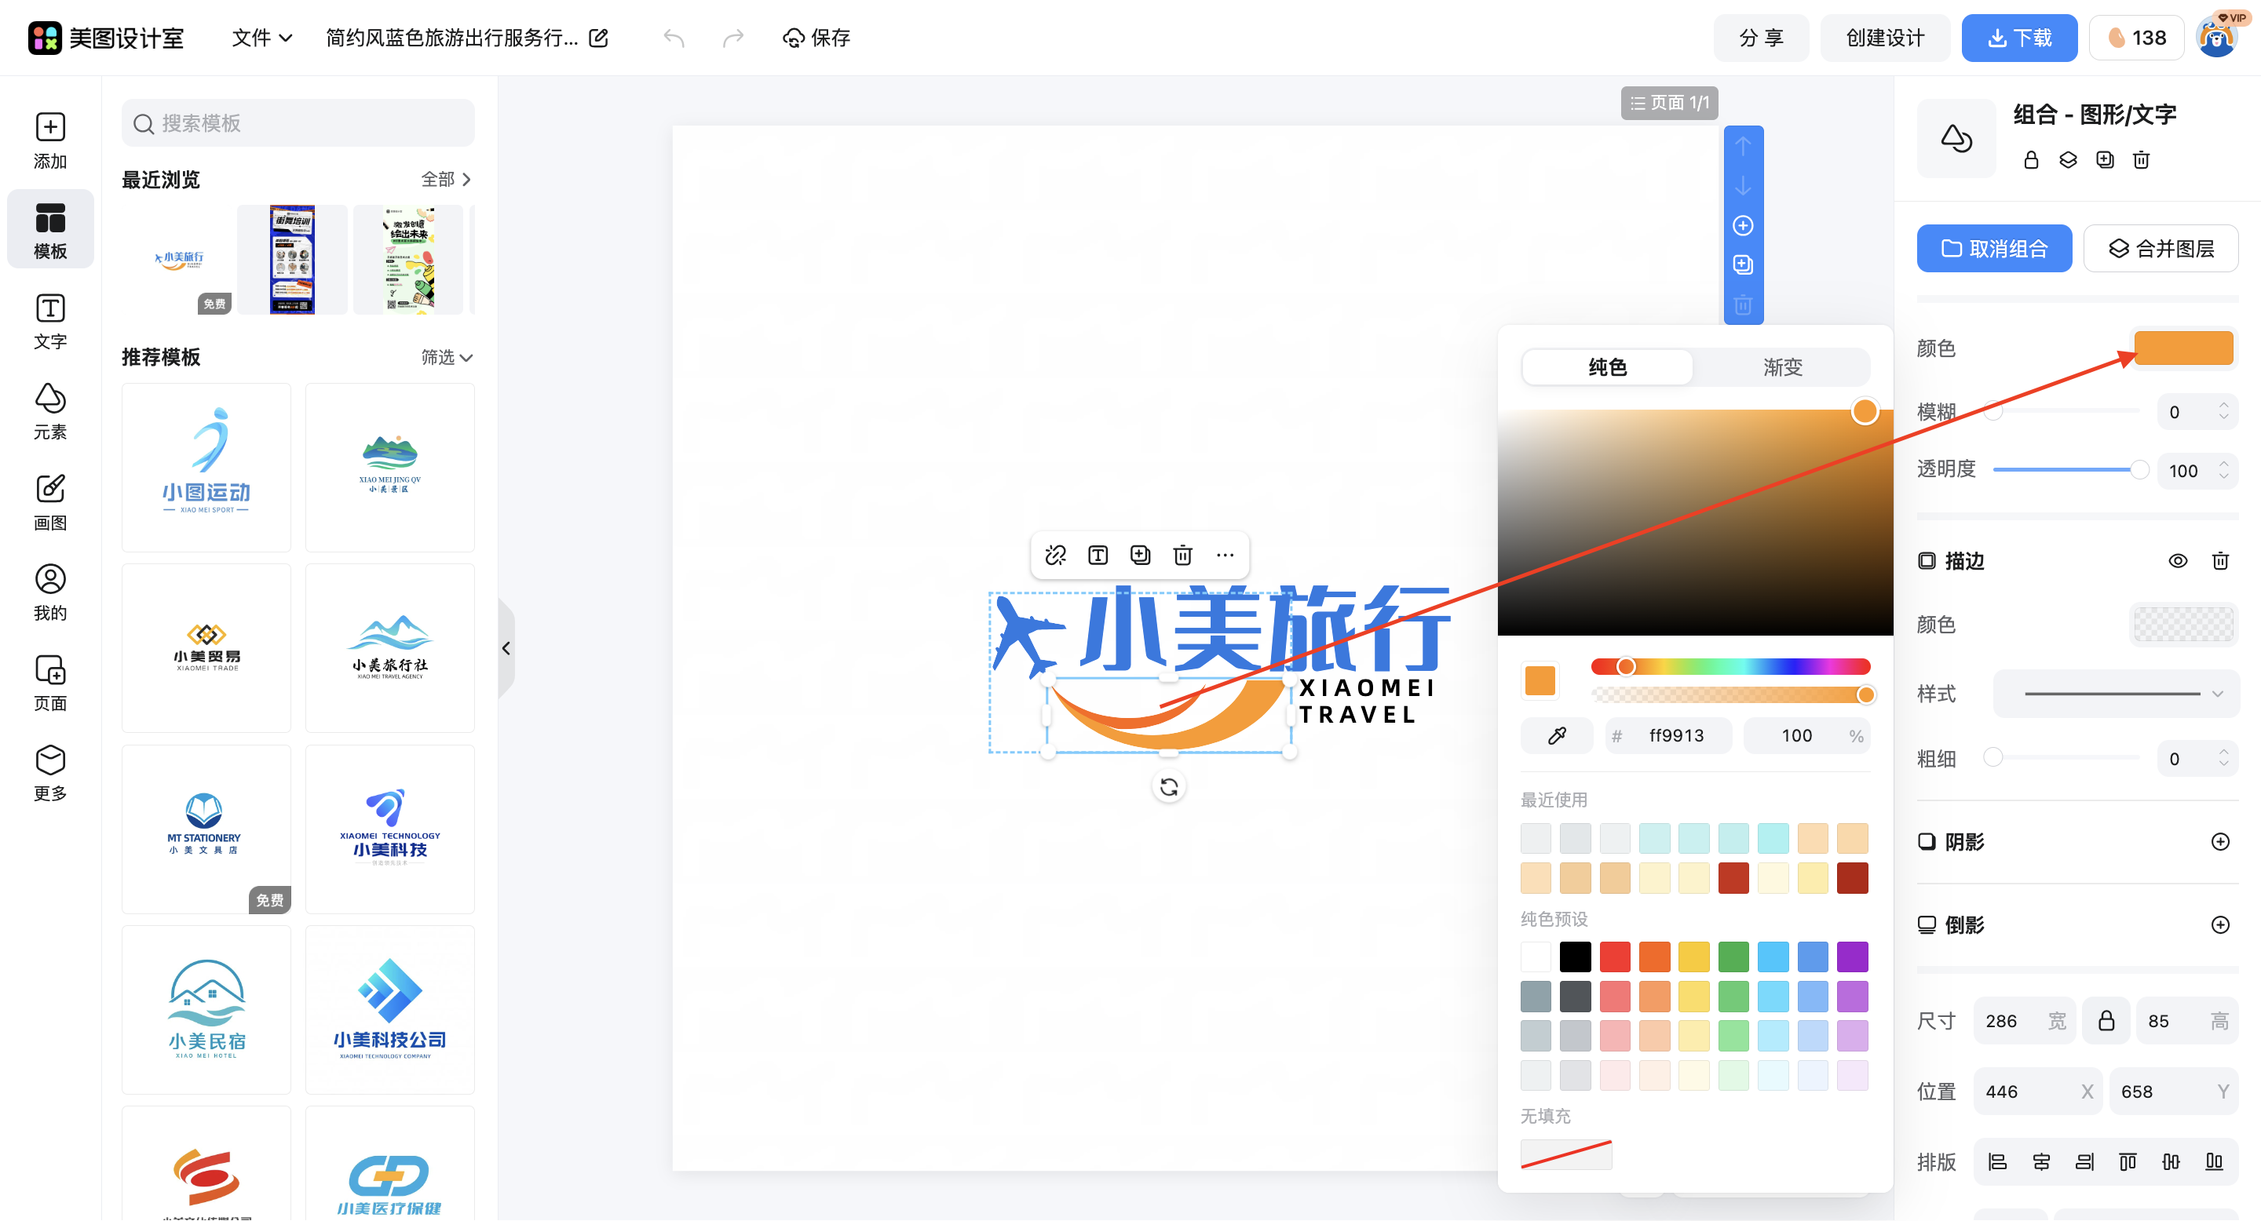
Task: Duplicate the group via the copy icon
Action: point(2104,159)
